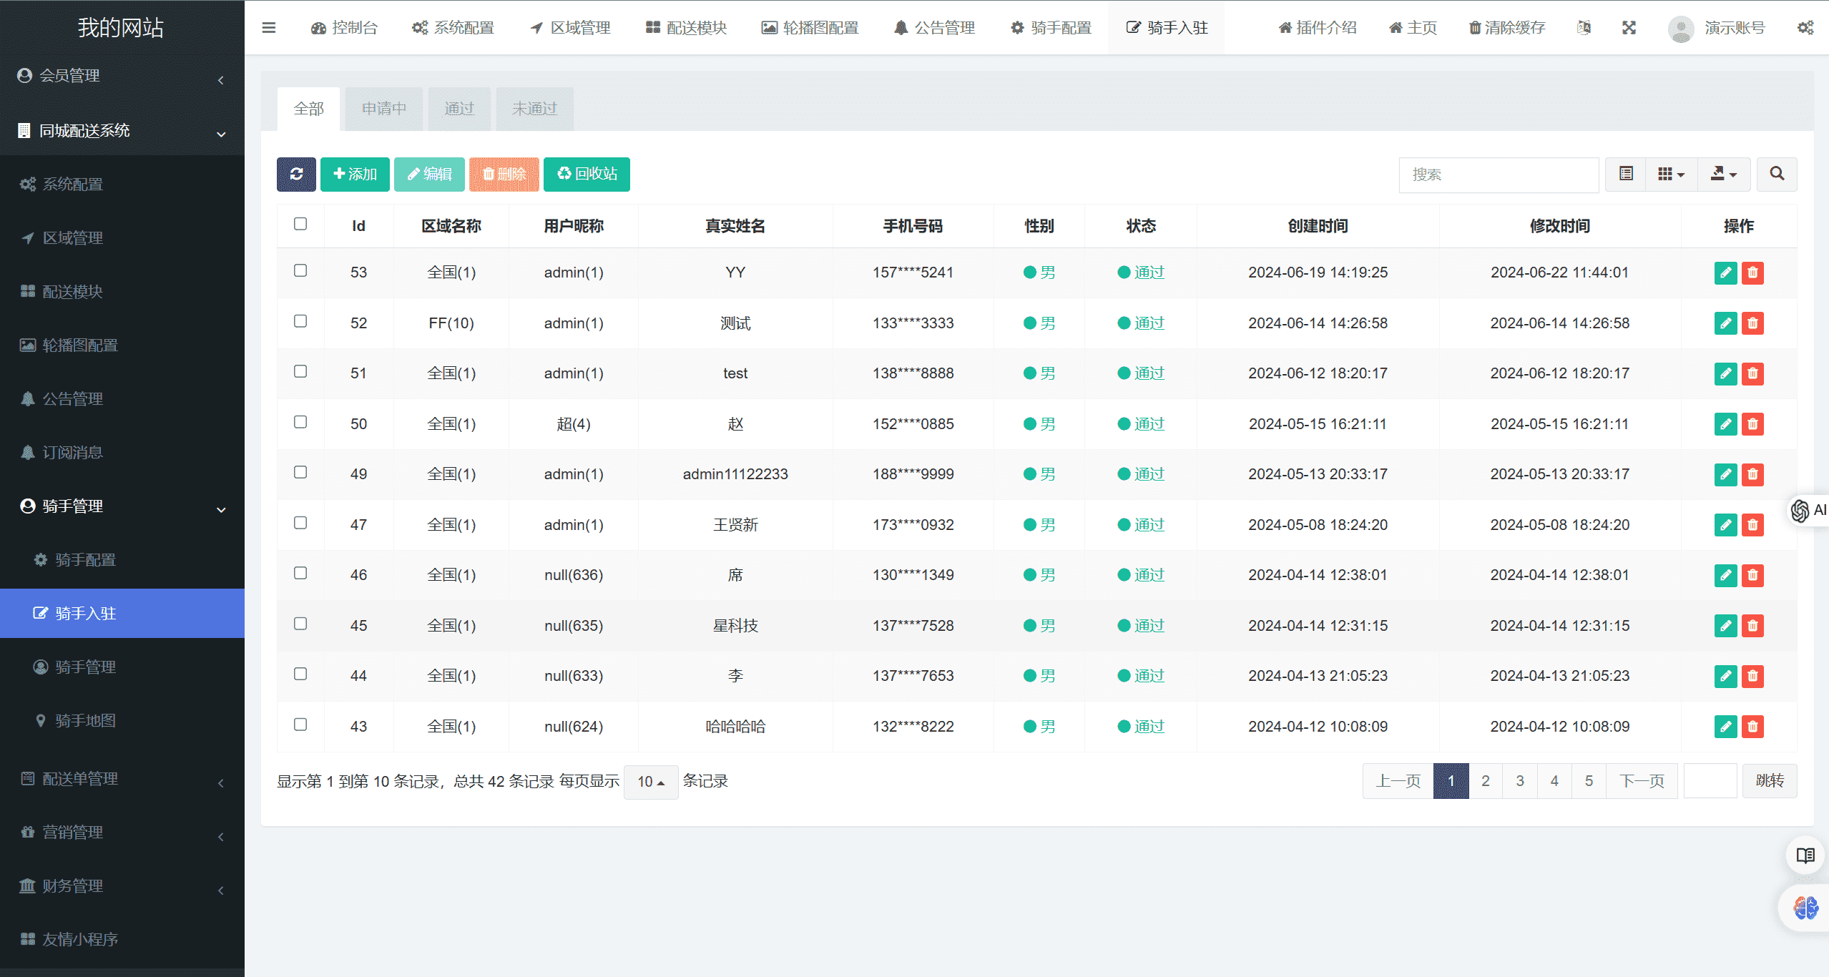Click the AI assistant floating icon
Viewport: 1829px width, 977px height.
(x=1808, y=510)
